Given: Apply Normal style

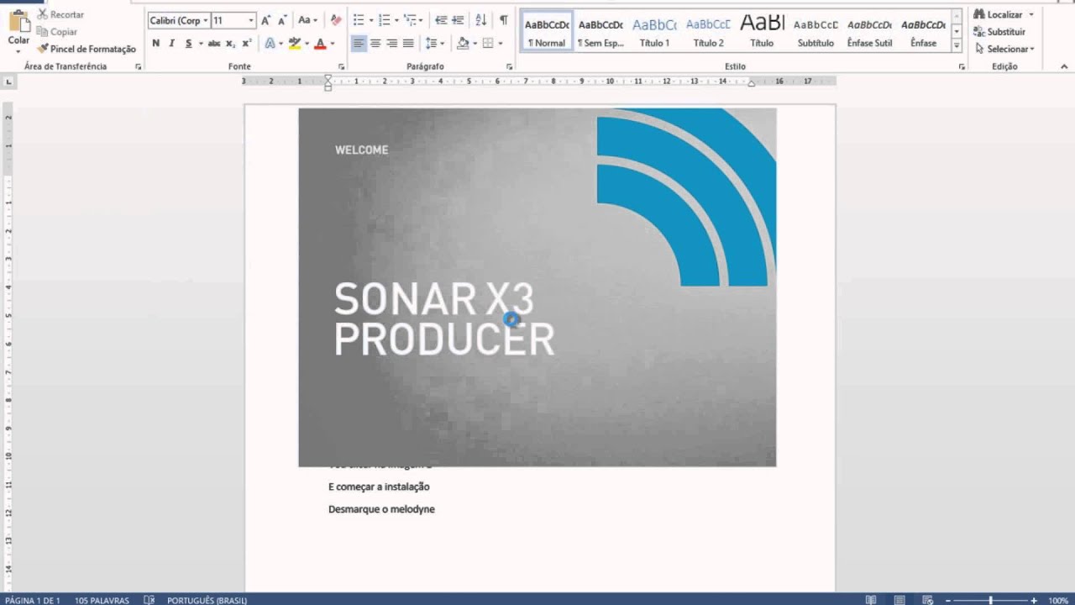Looking at the screenshot, I should click(547, 32).
